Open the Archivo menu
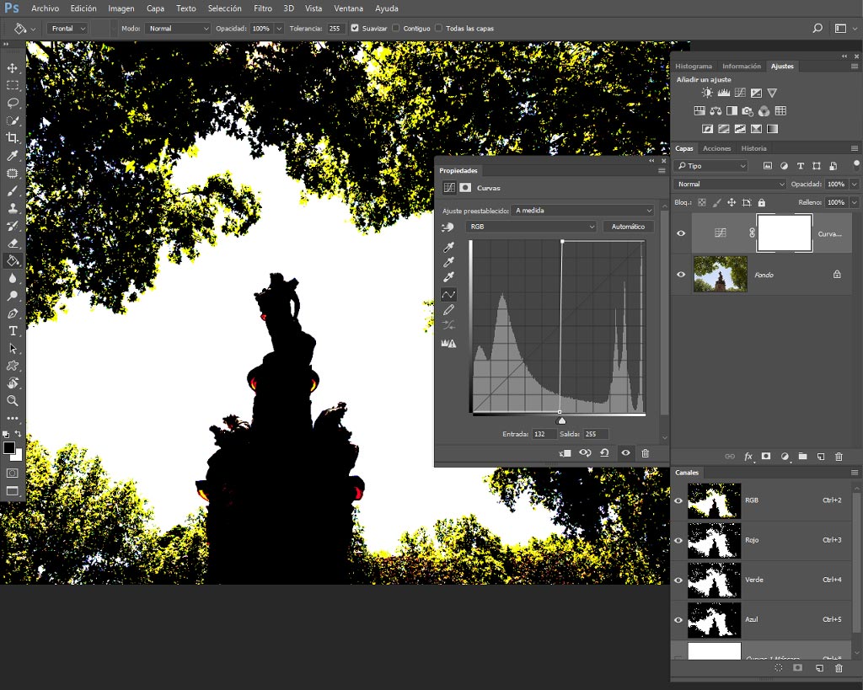 point(46,8)
